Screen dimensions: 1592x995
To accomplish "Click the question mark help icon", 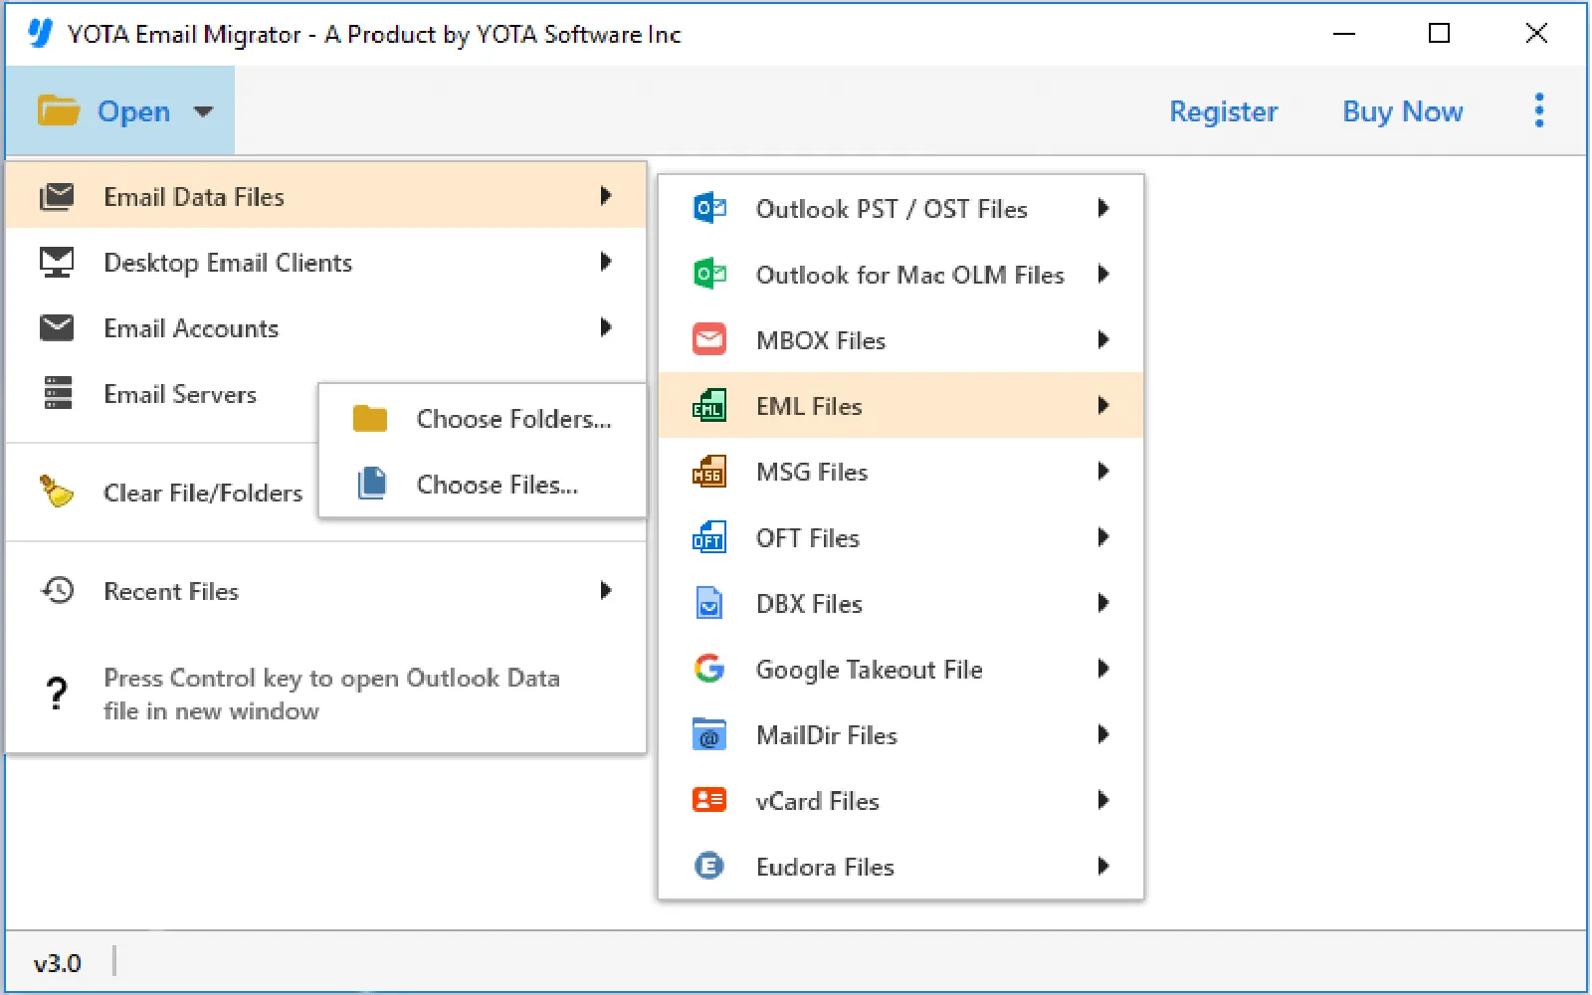I will click(x=58, y=694).
